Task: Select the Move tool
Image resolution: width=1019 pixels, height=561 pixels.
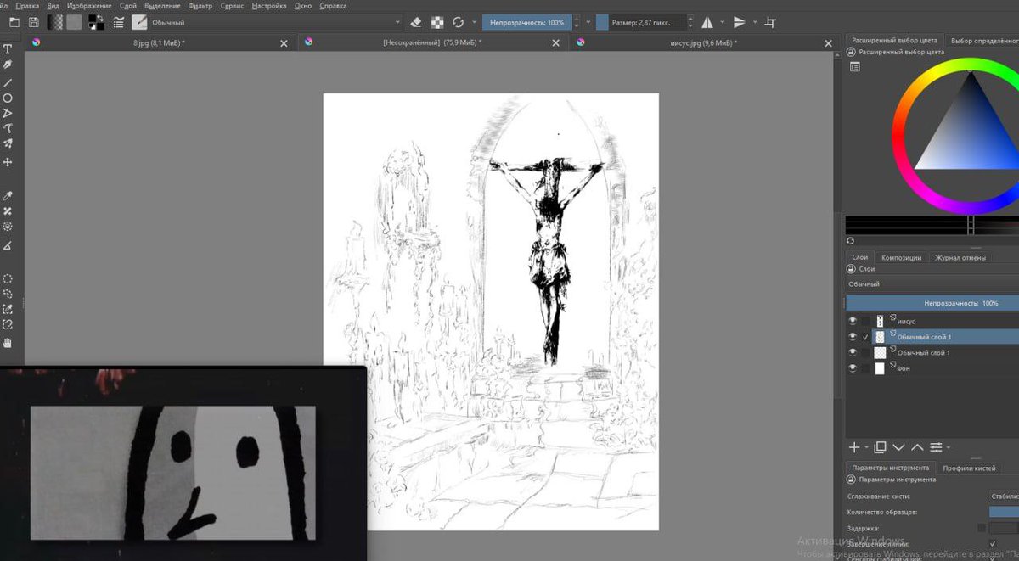Action: (8, 161)
